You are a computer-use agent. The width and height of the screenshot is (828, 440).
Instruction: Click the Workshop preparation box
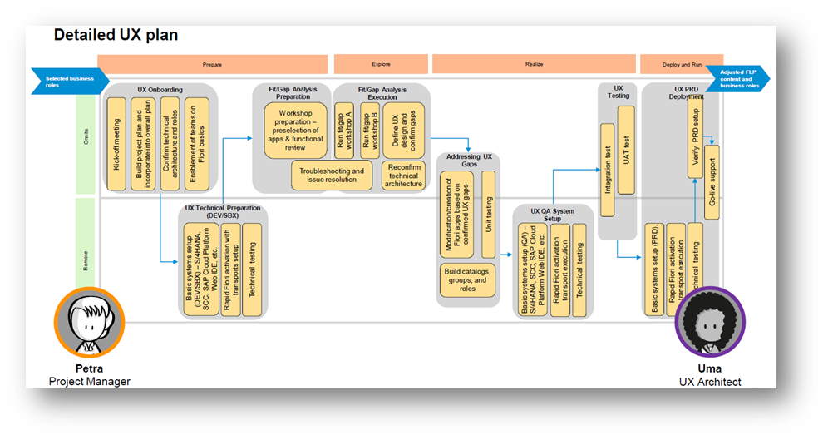pos(297,130)
